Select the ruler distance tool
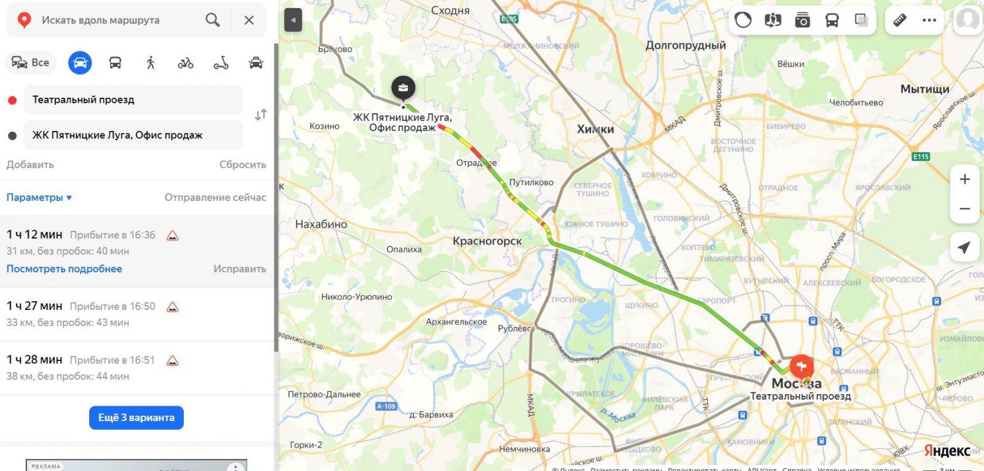The height and width of the screenshot is (471, 984). coord(900,20)
